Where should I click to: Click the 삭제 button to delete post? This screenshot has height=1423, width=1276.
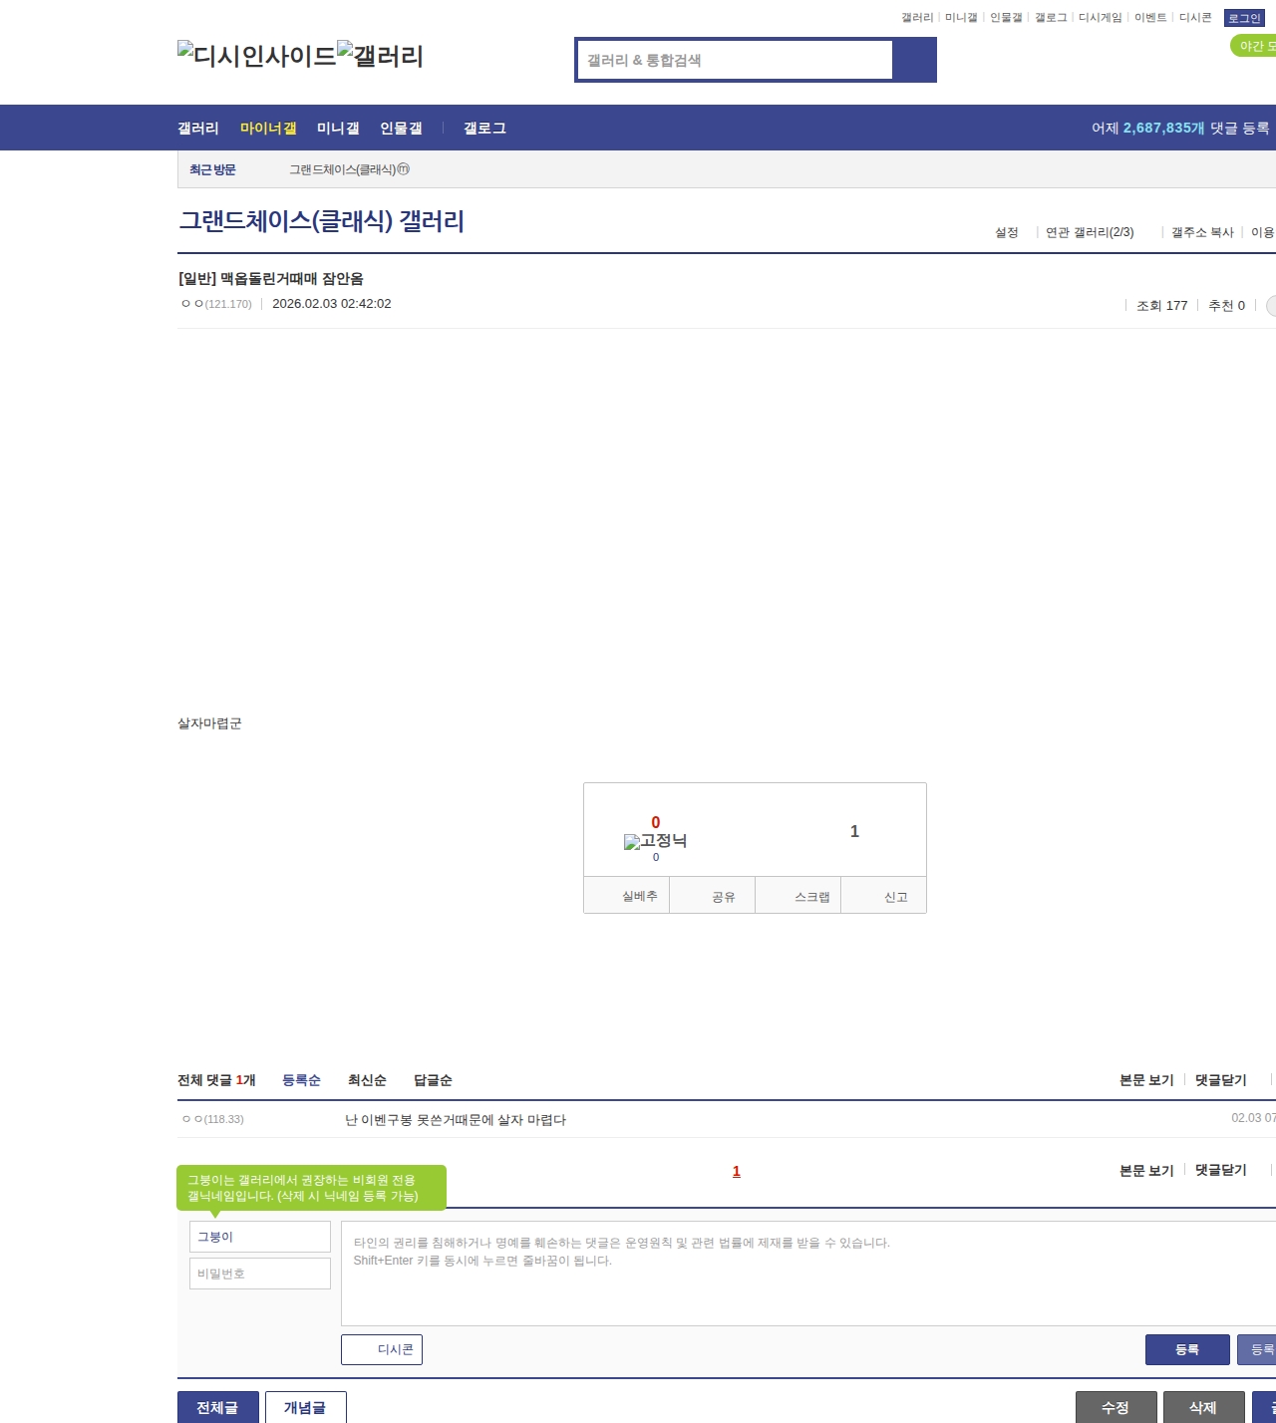[1203, 1407]
